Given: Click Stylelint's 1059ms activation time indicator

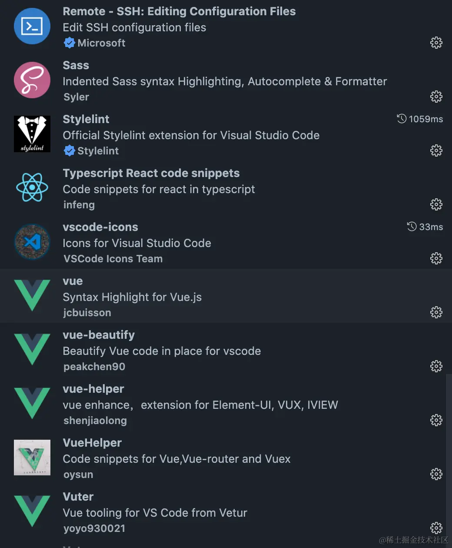Looking at the screenshot, I should click(420, 119).
